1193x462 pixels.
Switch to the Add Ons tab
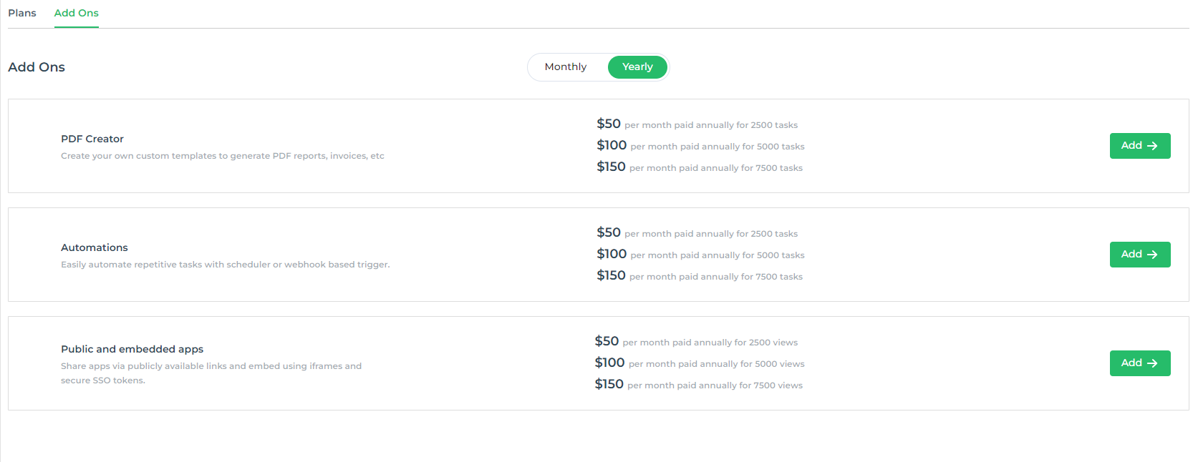[77, 13]
